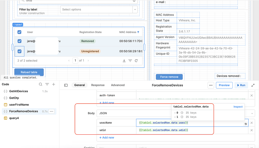Toggle the sidebar panel layout icon
The width and height of the screenshot is (259, 148).
point(66,85)
